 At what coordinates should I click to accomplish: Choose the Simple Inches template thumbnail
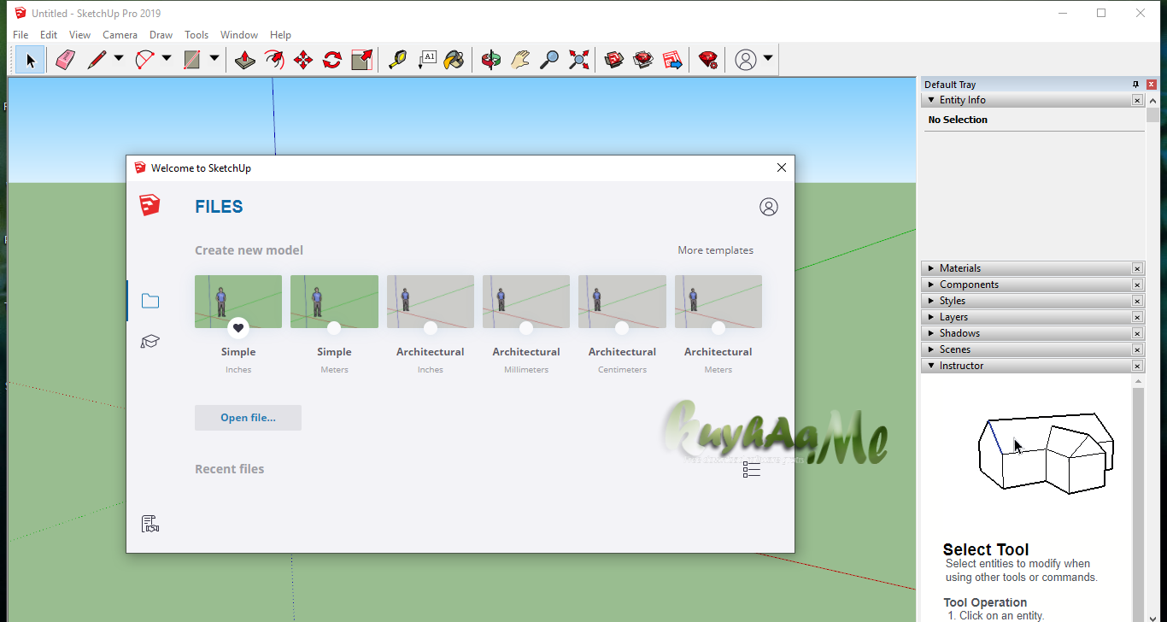[238, 302]
